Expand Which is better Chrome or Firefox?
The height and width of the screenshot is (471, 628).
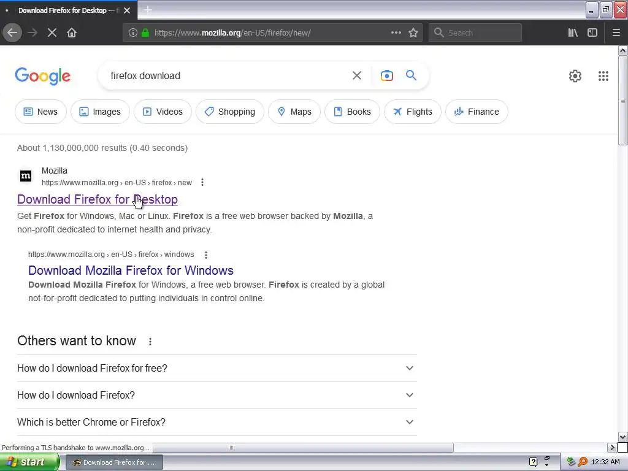(x=216, y=422)
